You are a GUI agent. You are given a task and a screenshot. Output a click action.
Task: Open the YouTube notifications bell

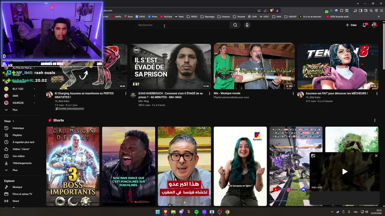(x=365, y=25)
